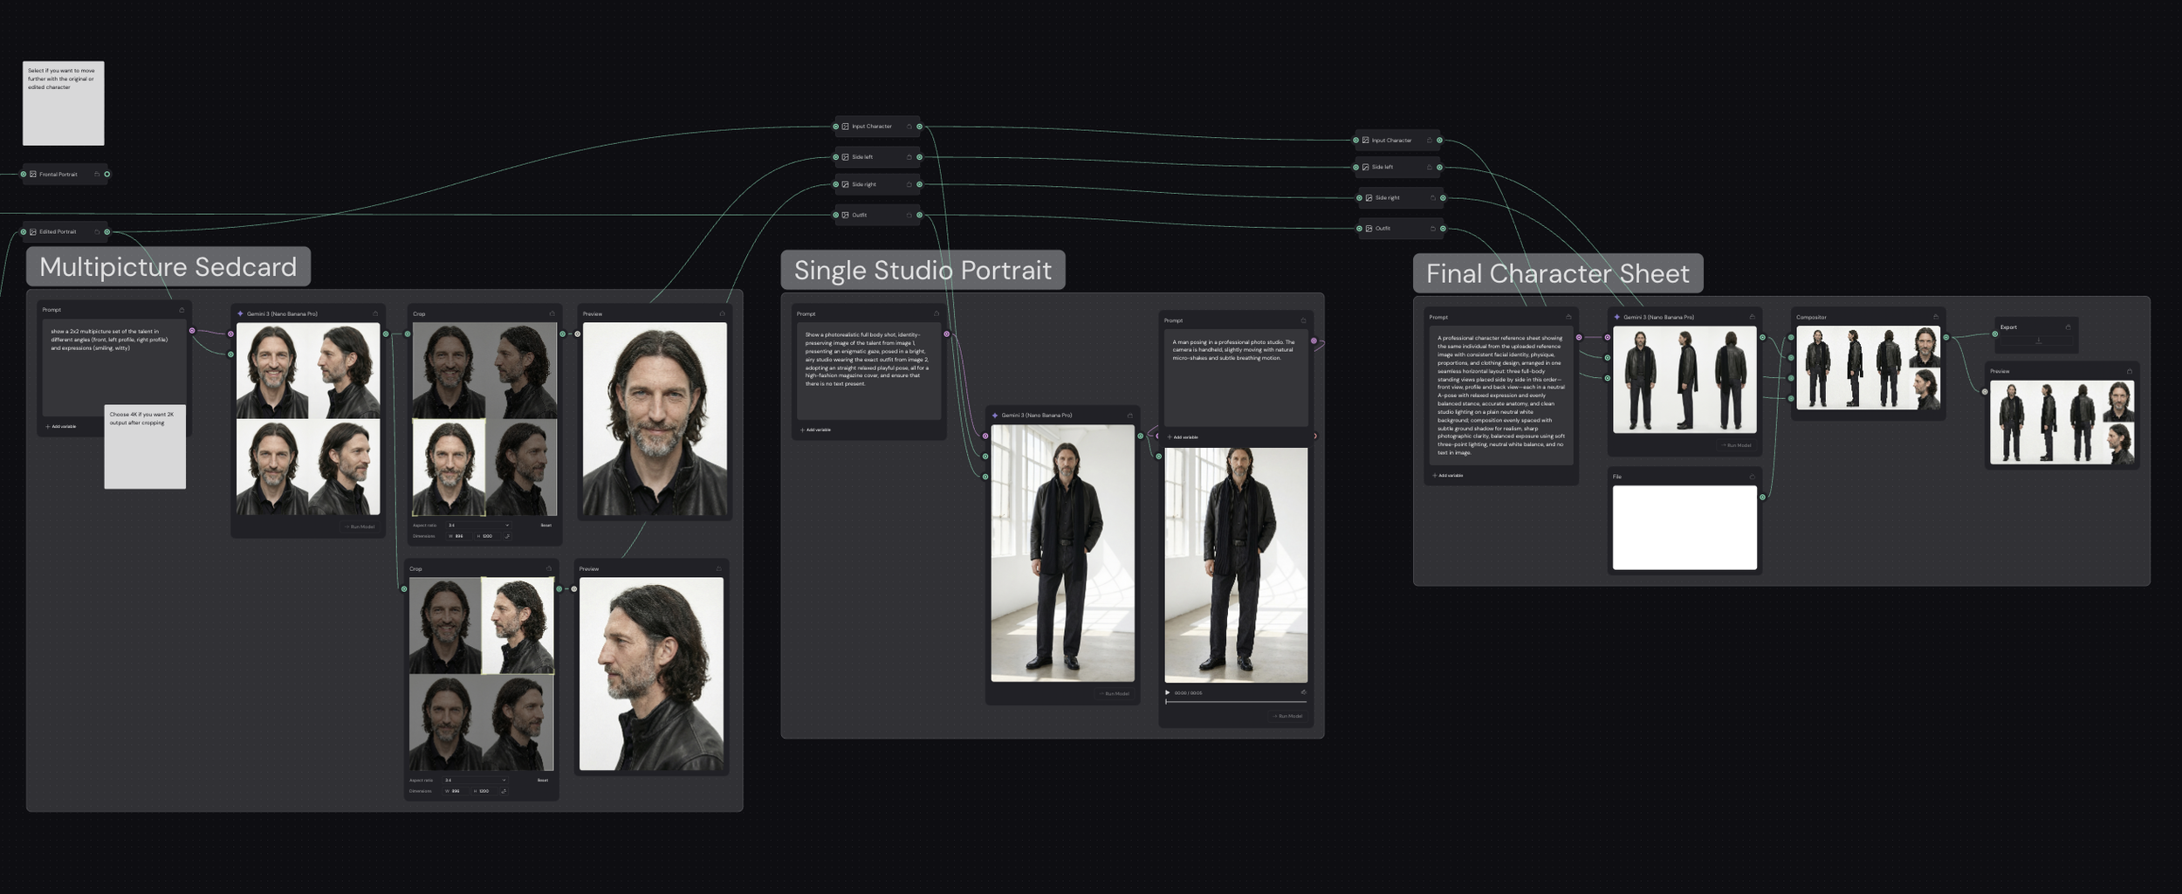Toggle lock on the Frontal Portrait node
Image resolution: width=2182 pixels, height=894 pixels.
tap(97, 175)
